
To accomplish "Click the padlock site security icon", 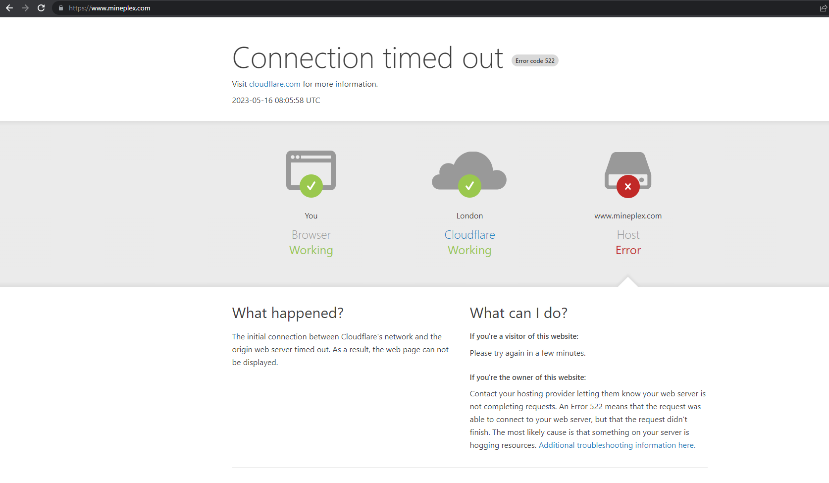I will pos(61,8).
